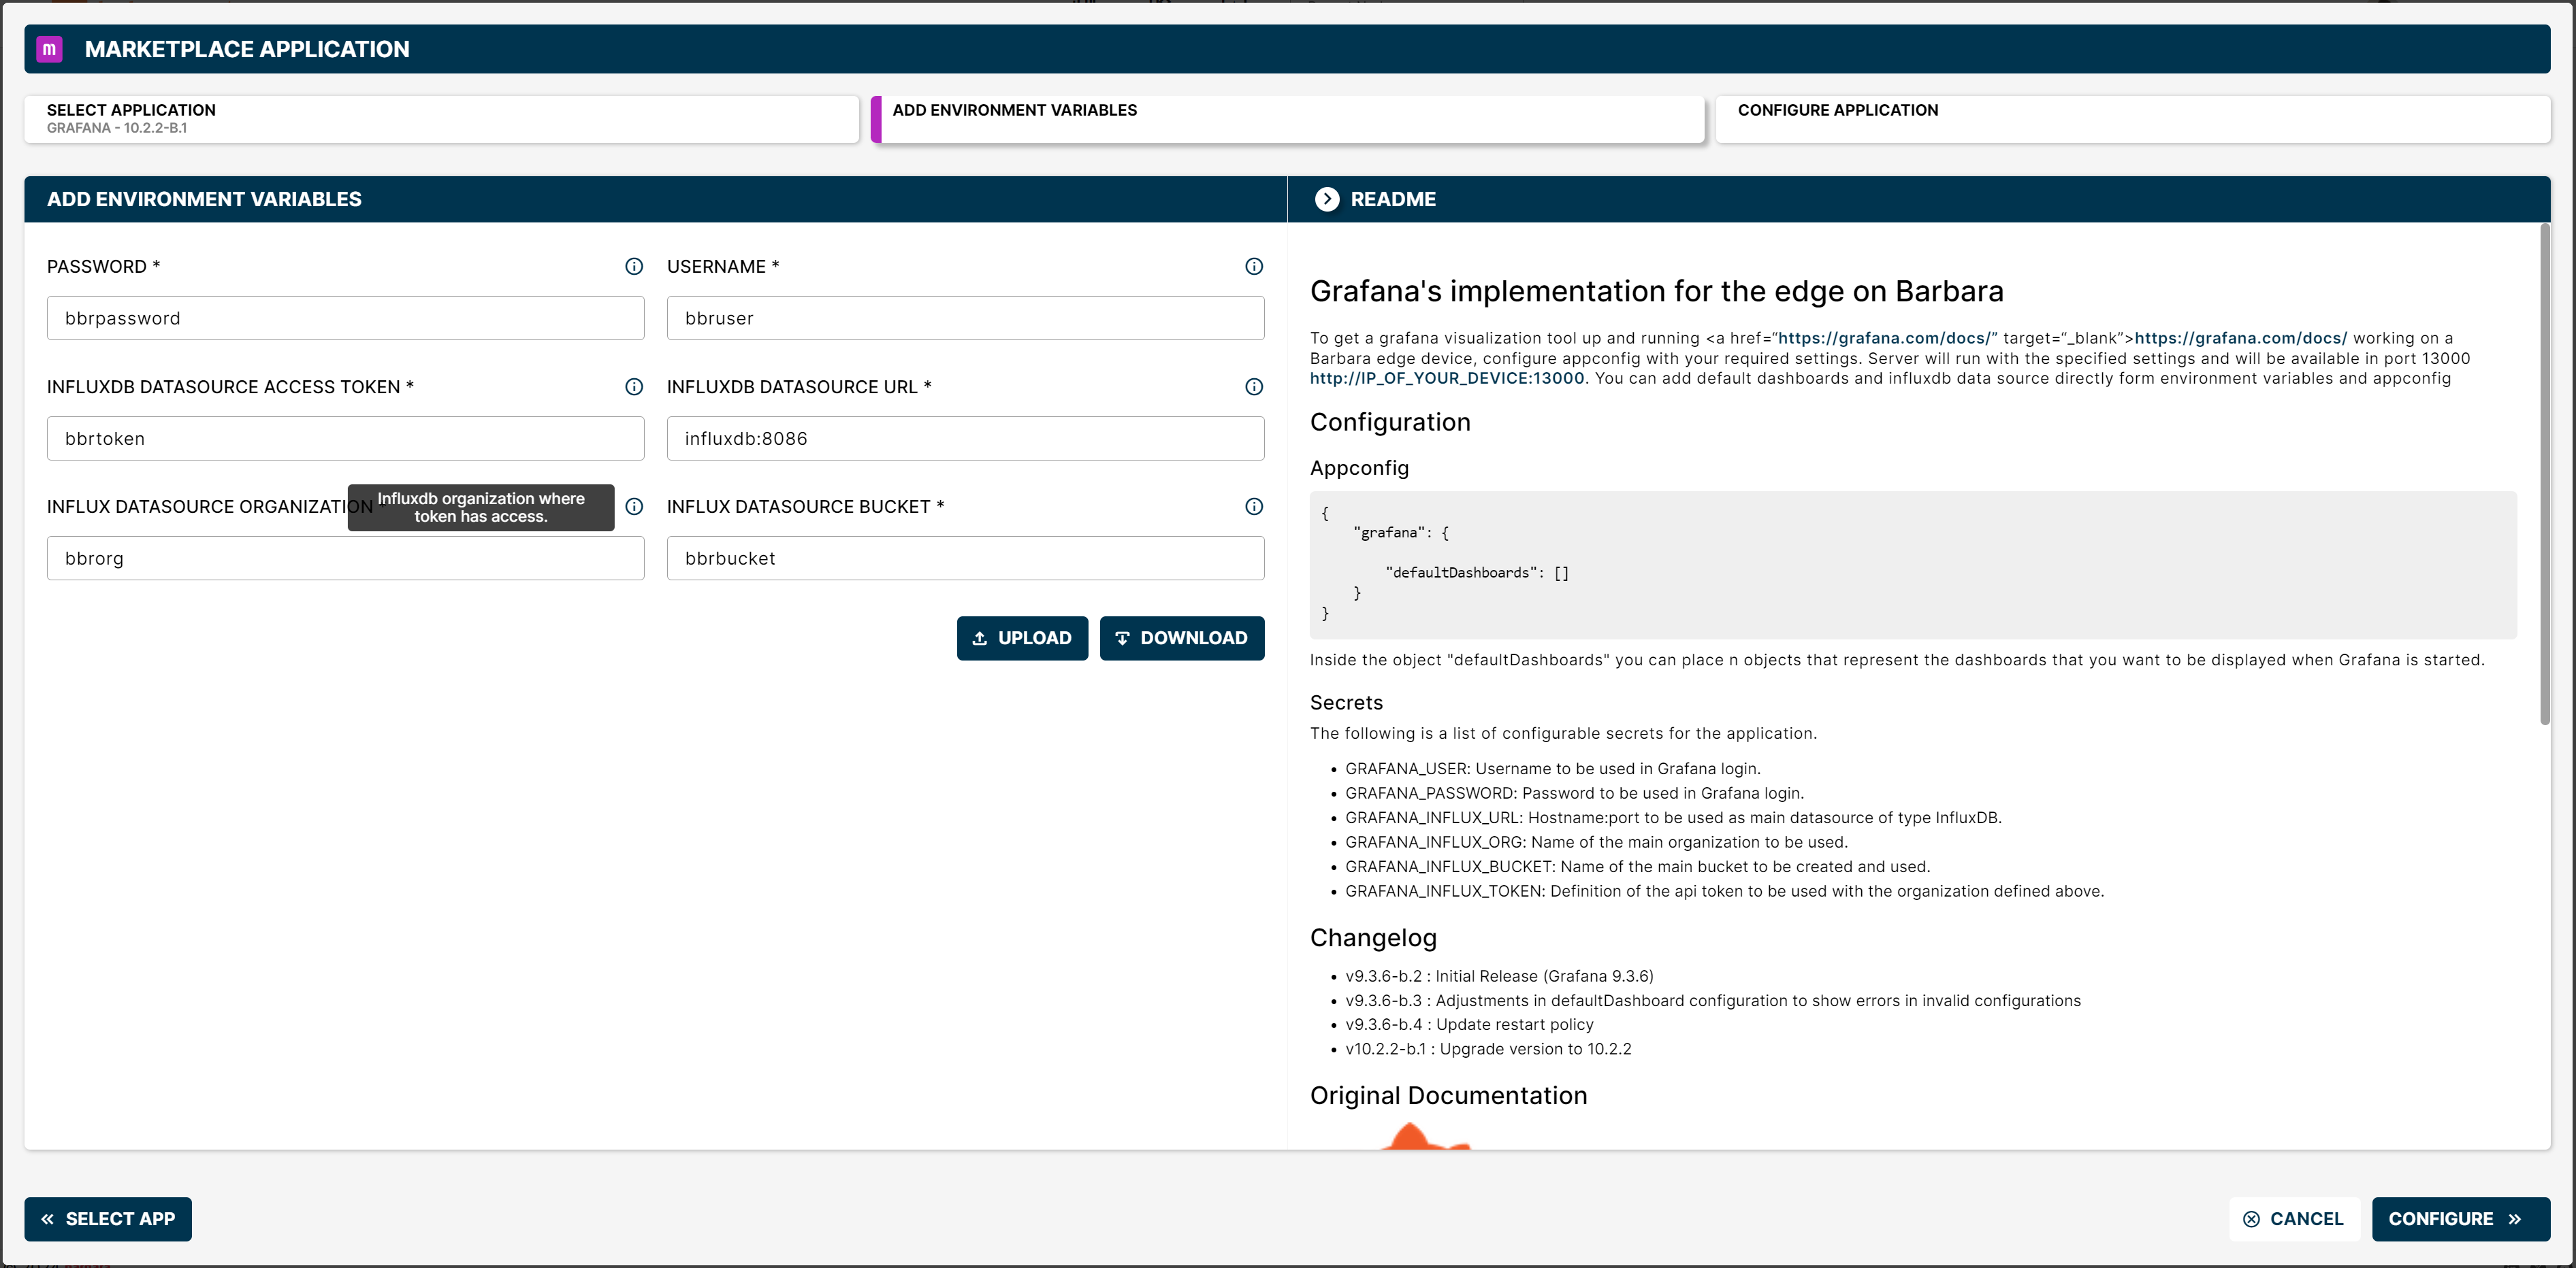Go back to the Select Application step
The width and height of the screenshot is (2576, 1268).
pos(441,118)
